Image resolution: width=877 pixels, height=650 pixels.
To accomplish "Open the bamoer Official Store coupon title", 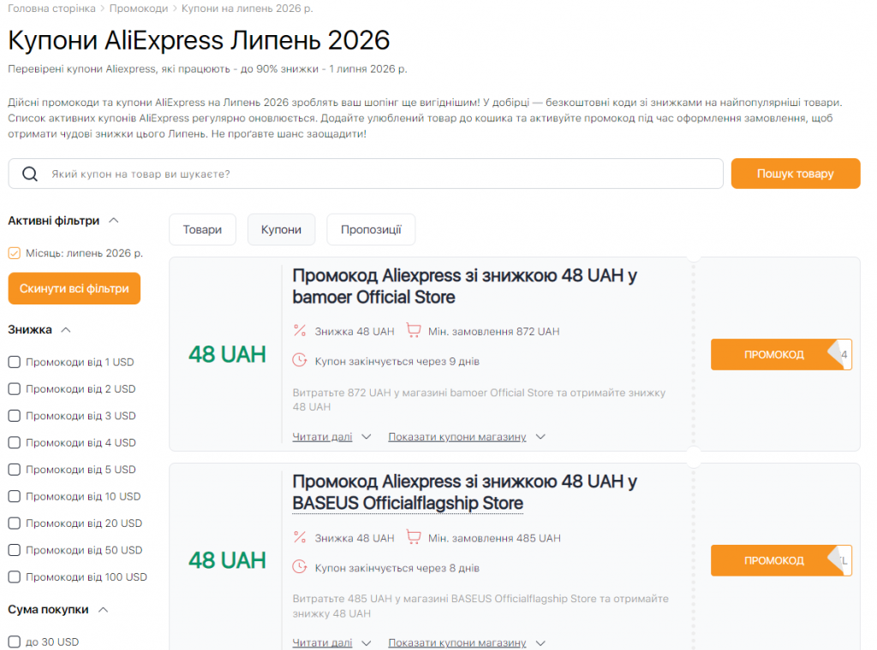I will pyautogui.click(x=464, y=286).
